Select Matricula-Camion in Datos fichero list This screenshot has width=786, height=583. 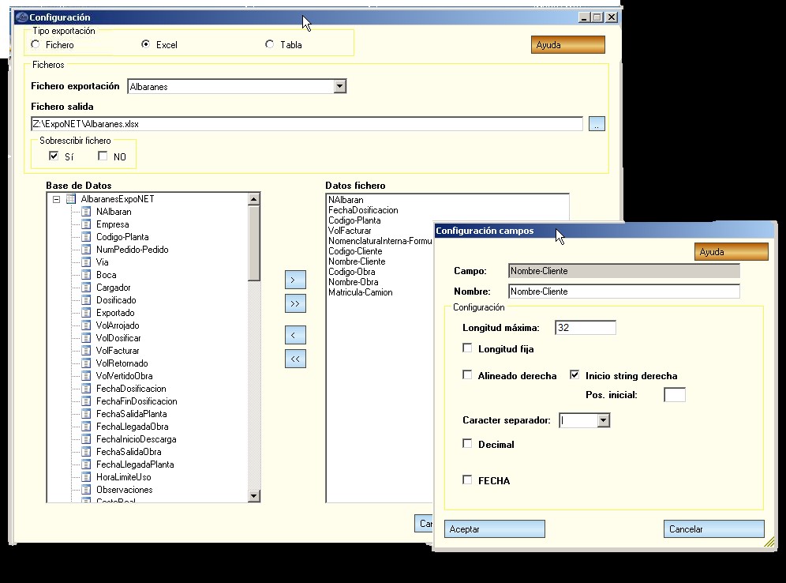(361, 292)
